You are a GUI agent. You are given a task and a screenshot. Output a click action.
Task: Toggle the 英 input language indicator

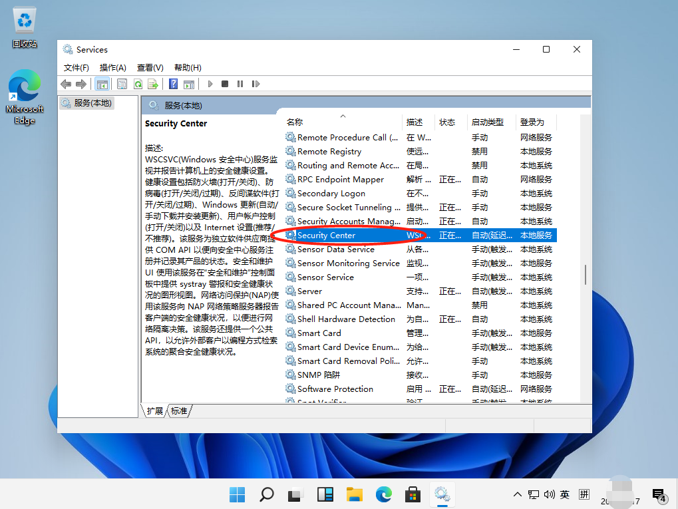point(564,494)
